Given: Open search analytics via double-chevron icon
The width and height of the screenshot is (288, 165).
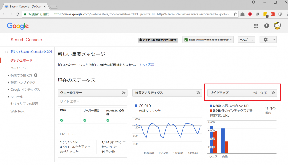Looking at the screenshot, I should click(198, 93).
